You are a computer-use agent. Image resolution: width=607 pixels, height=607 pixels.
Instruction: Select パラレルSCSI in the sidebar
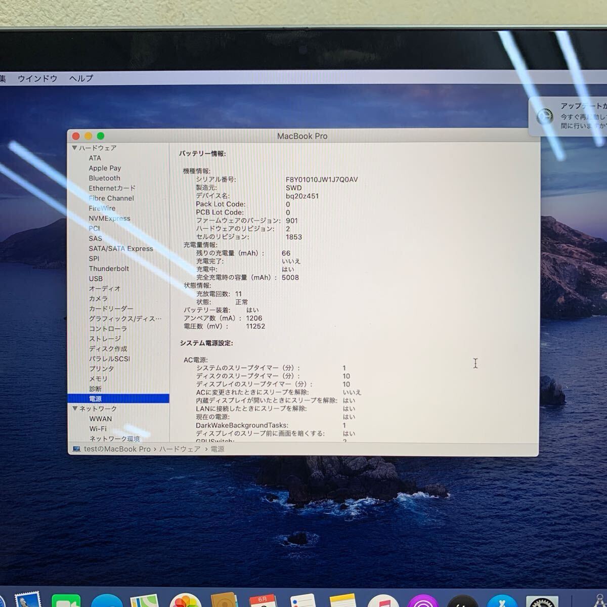pyautogui.click(x=109, y=359)
